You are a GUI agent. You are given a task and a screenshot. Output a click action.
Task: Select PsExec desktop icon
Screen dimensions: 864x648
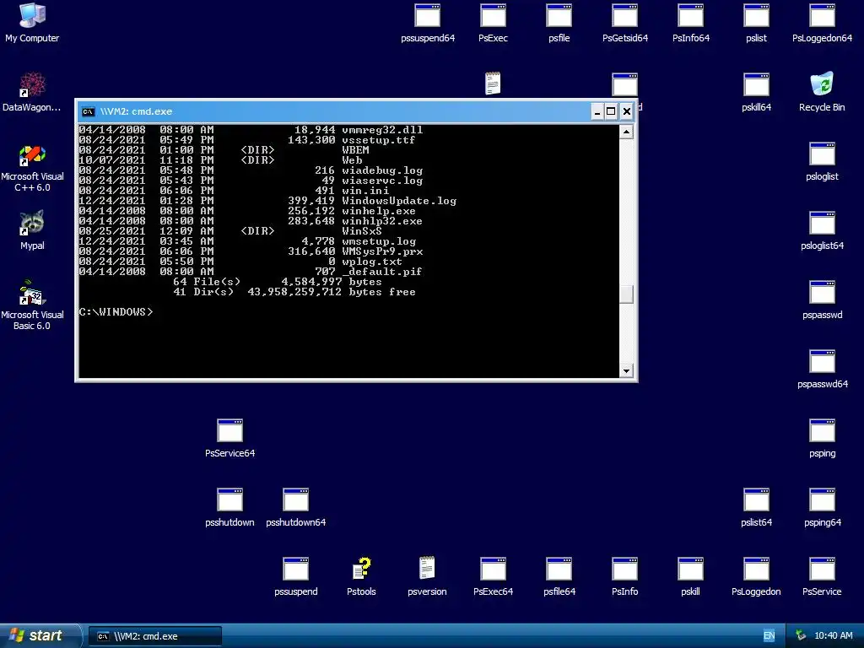tap(493, 23)
